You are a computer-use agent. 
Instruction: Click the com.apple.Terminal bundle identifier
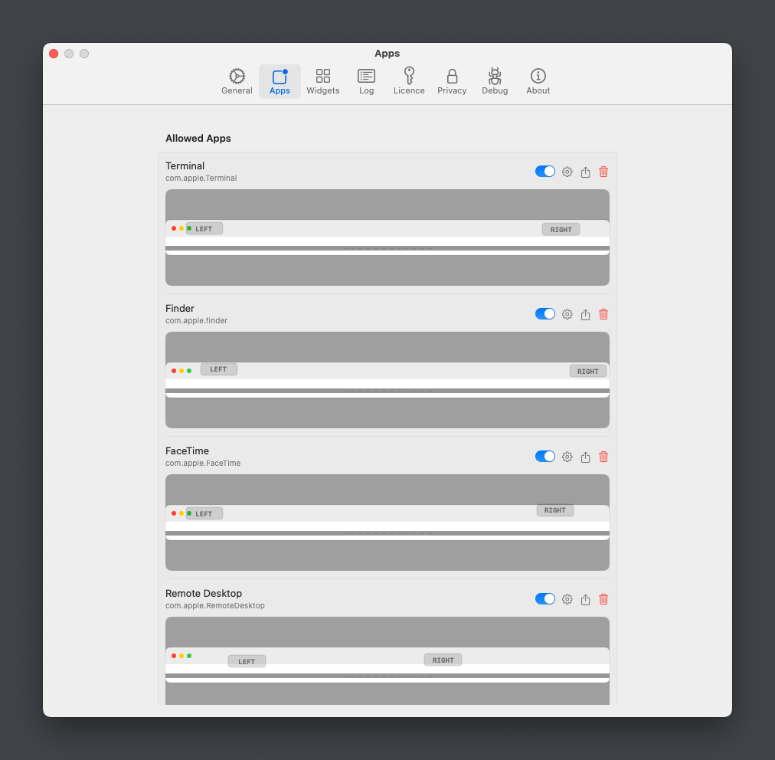click(201, 178)
